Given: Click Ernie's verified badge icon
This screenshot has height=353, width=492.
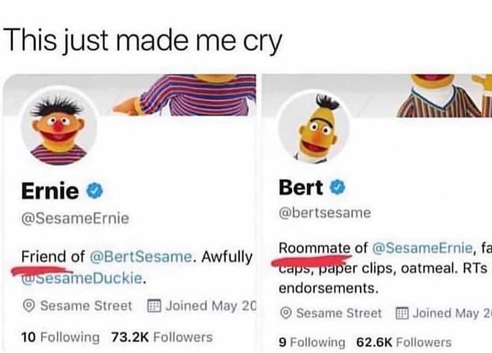Looking at the screenshot, I should (x=95, y=192).
